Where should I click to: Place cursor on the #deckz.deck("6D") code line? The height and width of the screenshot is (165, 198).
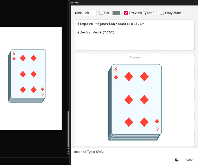click(96, 32)
